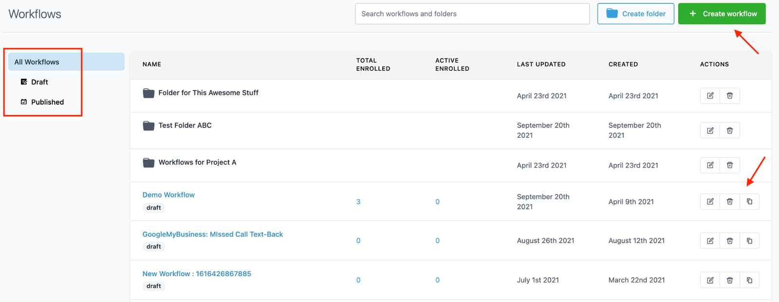Image resolution: width=779 pixels, height=302 pixels.
Task: Open the Workflows for Project A folder
Action: 197,162
